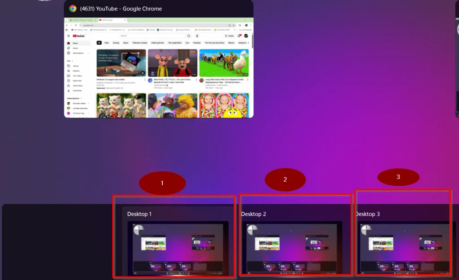Viewport: 459px width, 280px height.
Task: Open the YouTube hamburger guide menu
Action: pyautogui.click(x=69, y=35)
